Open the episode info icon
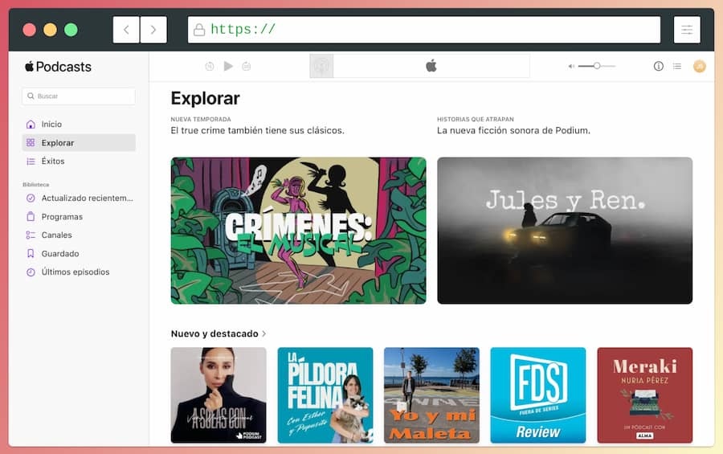Viewport: 723px width, 454px height. 659,67
